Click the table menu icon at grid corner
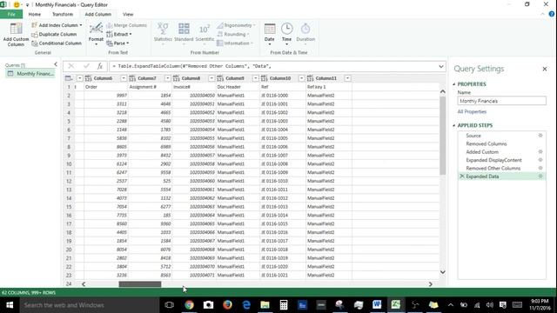 pos(68,78)
